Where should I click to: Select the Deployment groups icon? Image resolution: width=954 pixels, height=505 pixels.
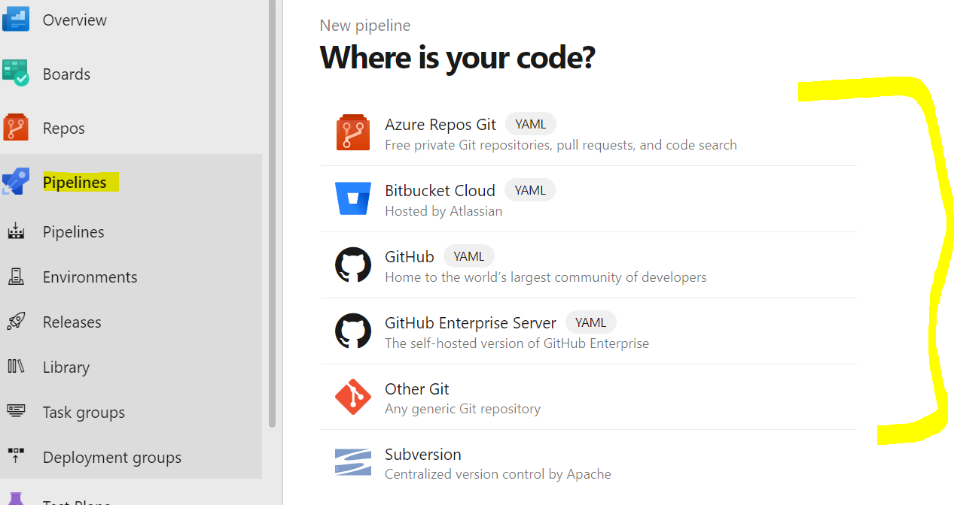click(x=16, y=457)
